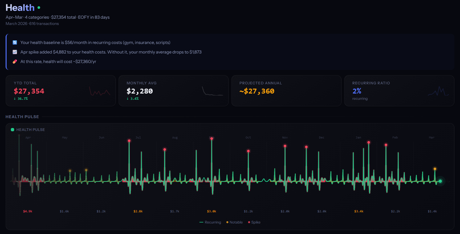Click the green square beside Health Pulse title

(x=13, y=130)
